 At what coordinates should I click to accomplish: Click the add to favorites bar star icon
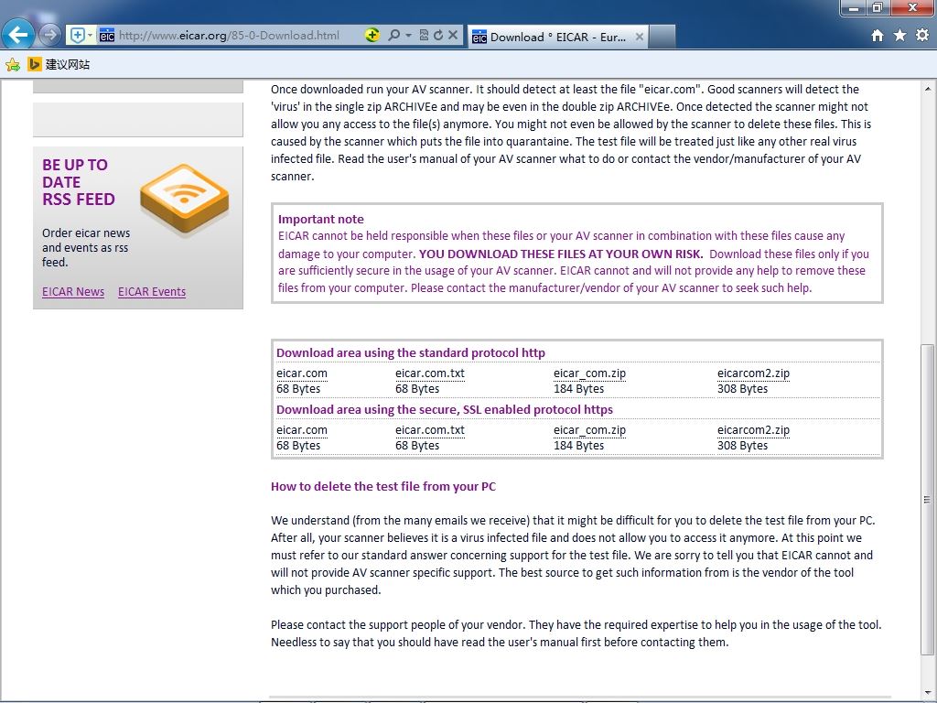pyautogui.click(x=13, y=65)
